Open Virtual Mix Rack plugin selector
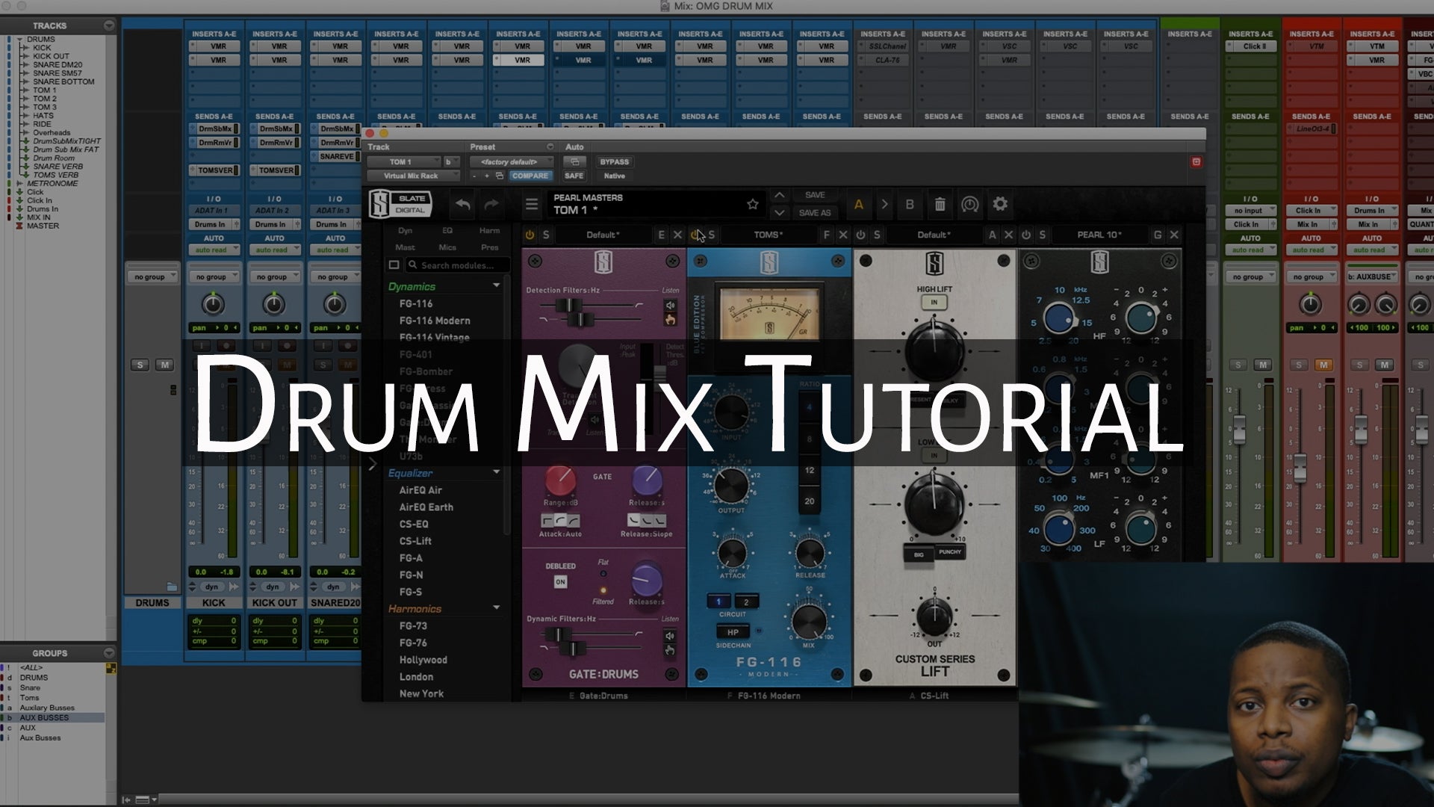The width and height of the screenshot is (1434, 807). coord(413,176)
